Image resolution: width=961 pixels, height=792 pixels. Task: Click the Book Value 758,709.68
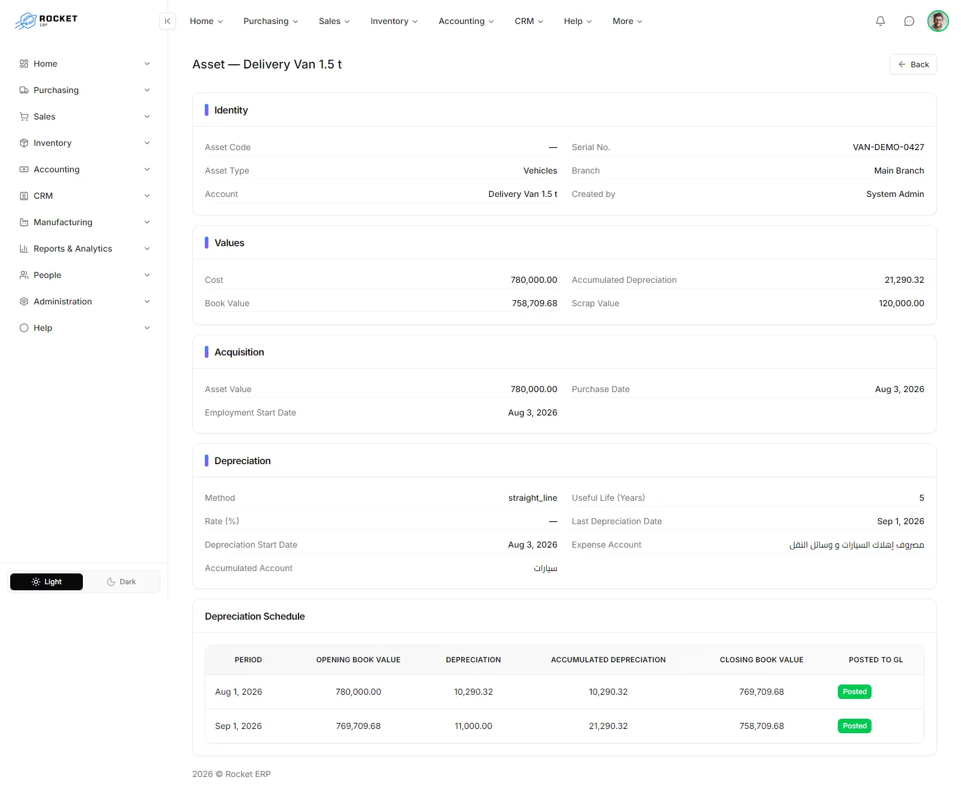tap(535, 303)
